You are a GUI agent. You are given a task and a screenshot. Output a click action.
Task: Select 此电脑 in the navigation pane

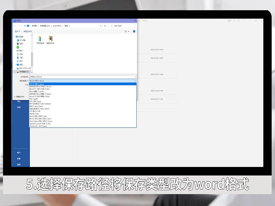[x=20, y=36]
